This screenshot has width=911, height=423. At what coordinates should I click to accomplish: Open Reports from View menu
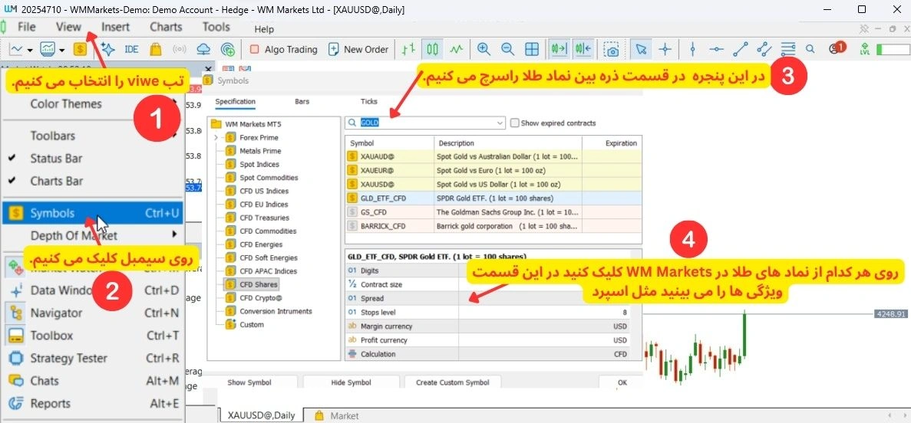tap(93, 403)
